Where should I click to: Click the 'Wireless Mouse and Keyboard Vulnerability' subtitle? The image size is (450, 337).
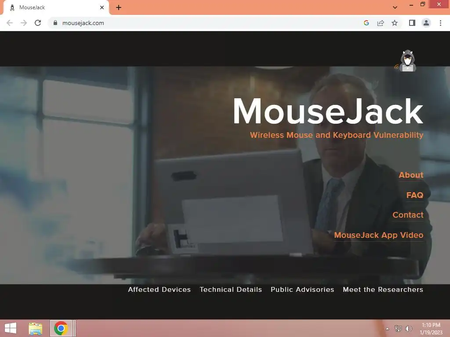pyautogui.click(x=337, y=135)
